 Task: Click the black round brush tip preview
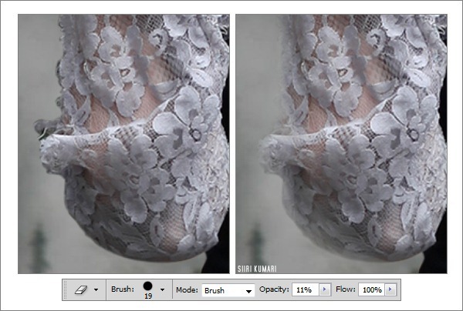pos(147,286)
